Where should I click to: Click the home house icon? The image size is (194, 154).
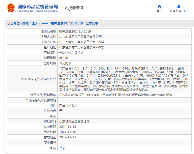click(x=159, y=6)
